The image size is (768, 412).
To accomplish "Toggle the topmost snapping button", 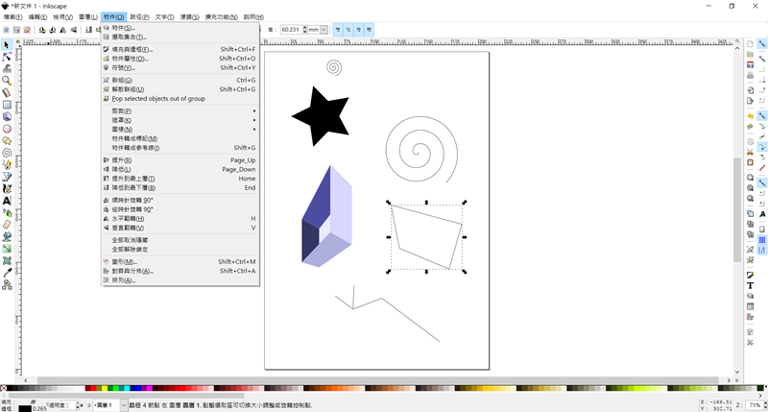I will [x=762, y=44].
